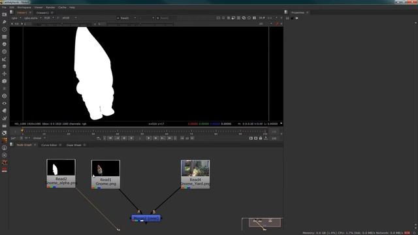The image size is (418, 235).
Task: Open the A input Read2 dropdown
Action: pos(126,18)
